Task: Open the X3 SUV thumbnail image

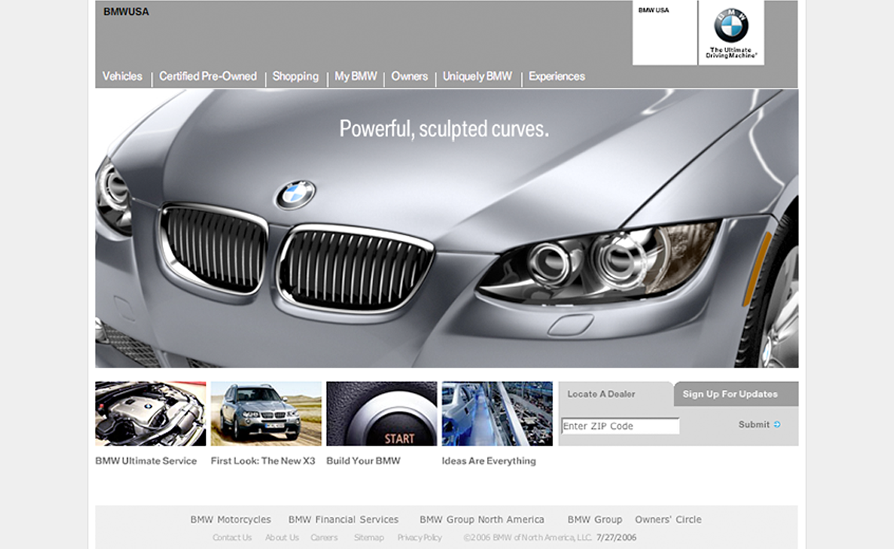Action: [x=267, y=414]
